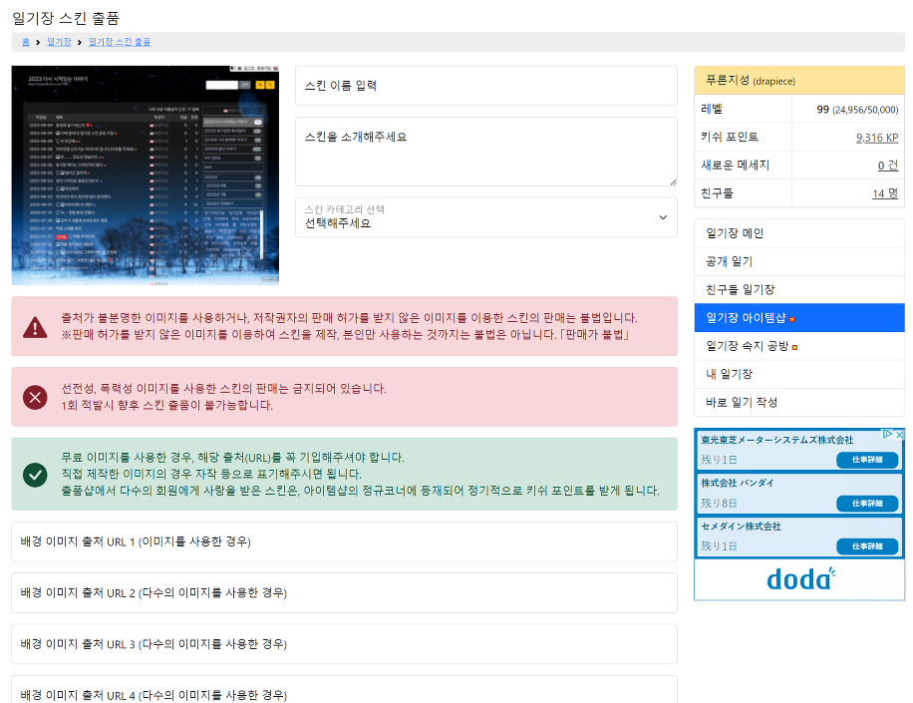Click the 스킨 이름 입력 field
Image resolution: width=913 pixels, height=703 pixels.
(x=485, y=86)
